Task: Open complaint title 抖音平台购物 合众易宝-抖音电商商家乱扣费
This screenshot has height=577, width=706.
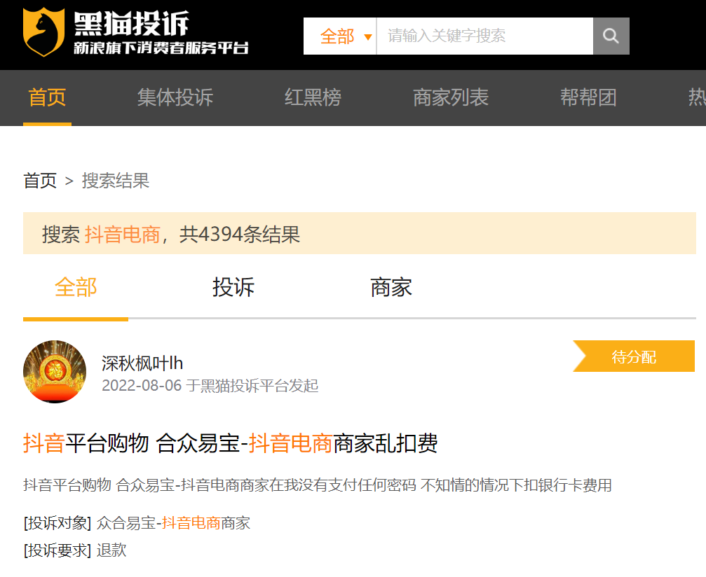Action: click(x=230, y=443)
